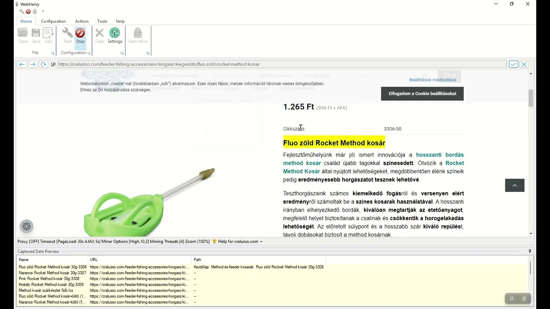Image resolution: width=550 pixels, height=309 pixels.
Task: Click the Save icon in ribbon
Action: coord(36,35)
